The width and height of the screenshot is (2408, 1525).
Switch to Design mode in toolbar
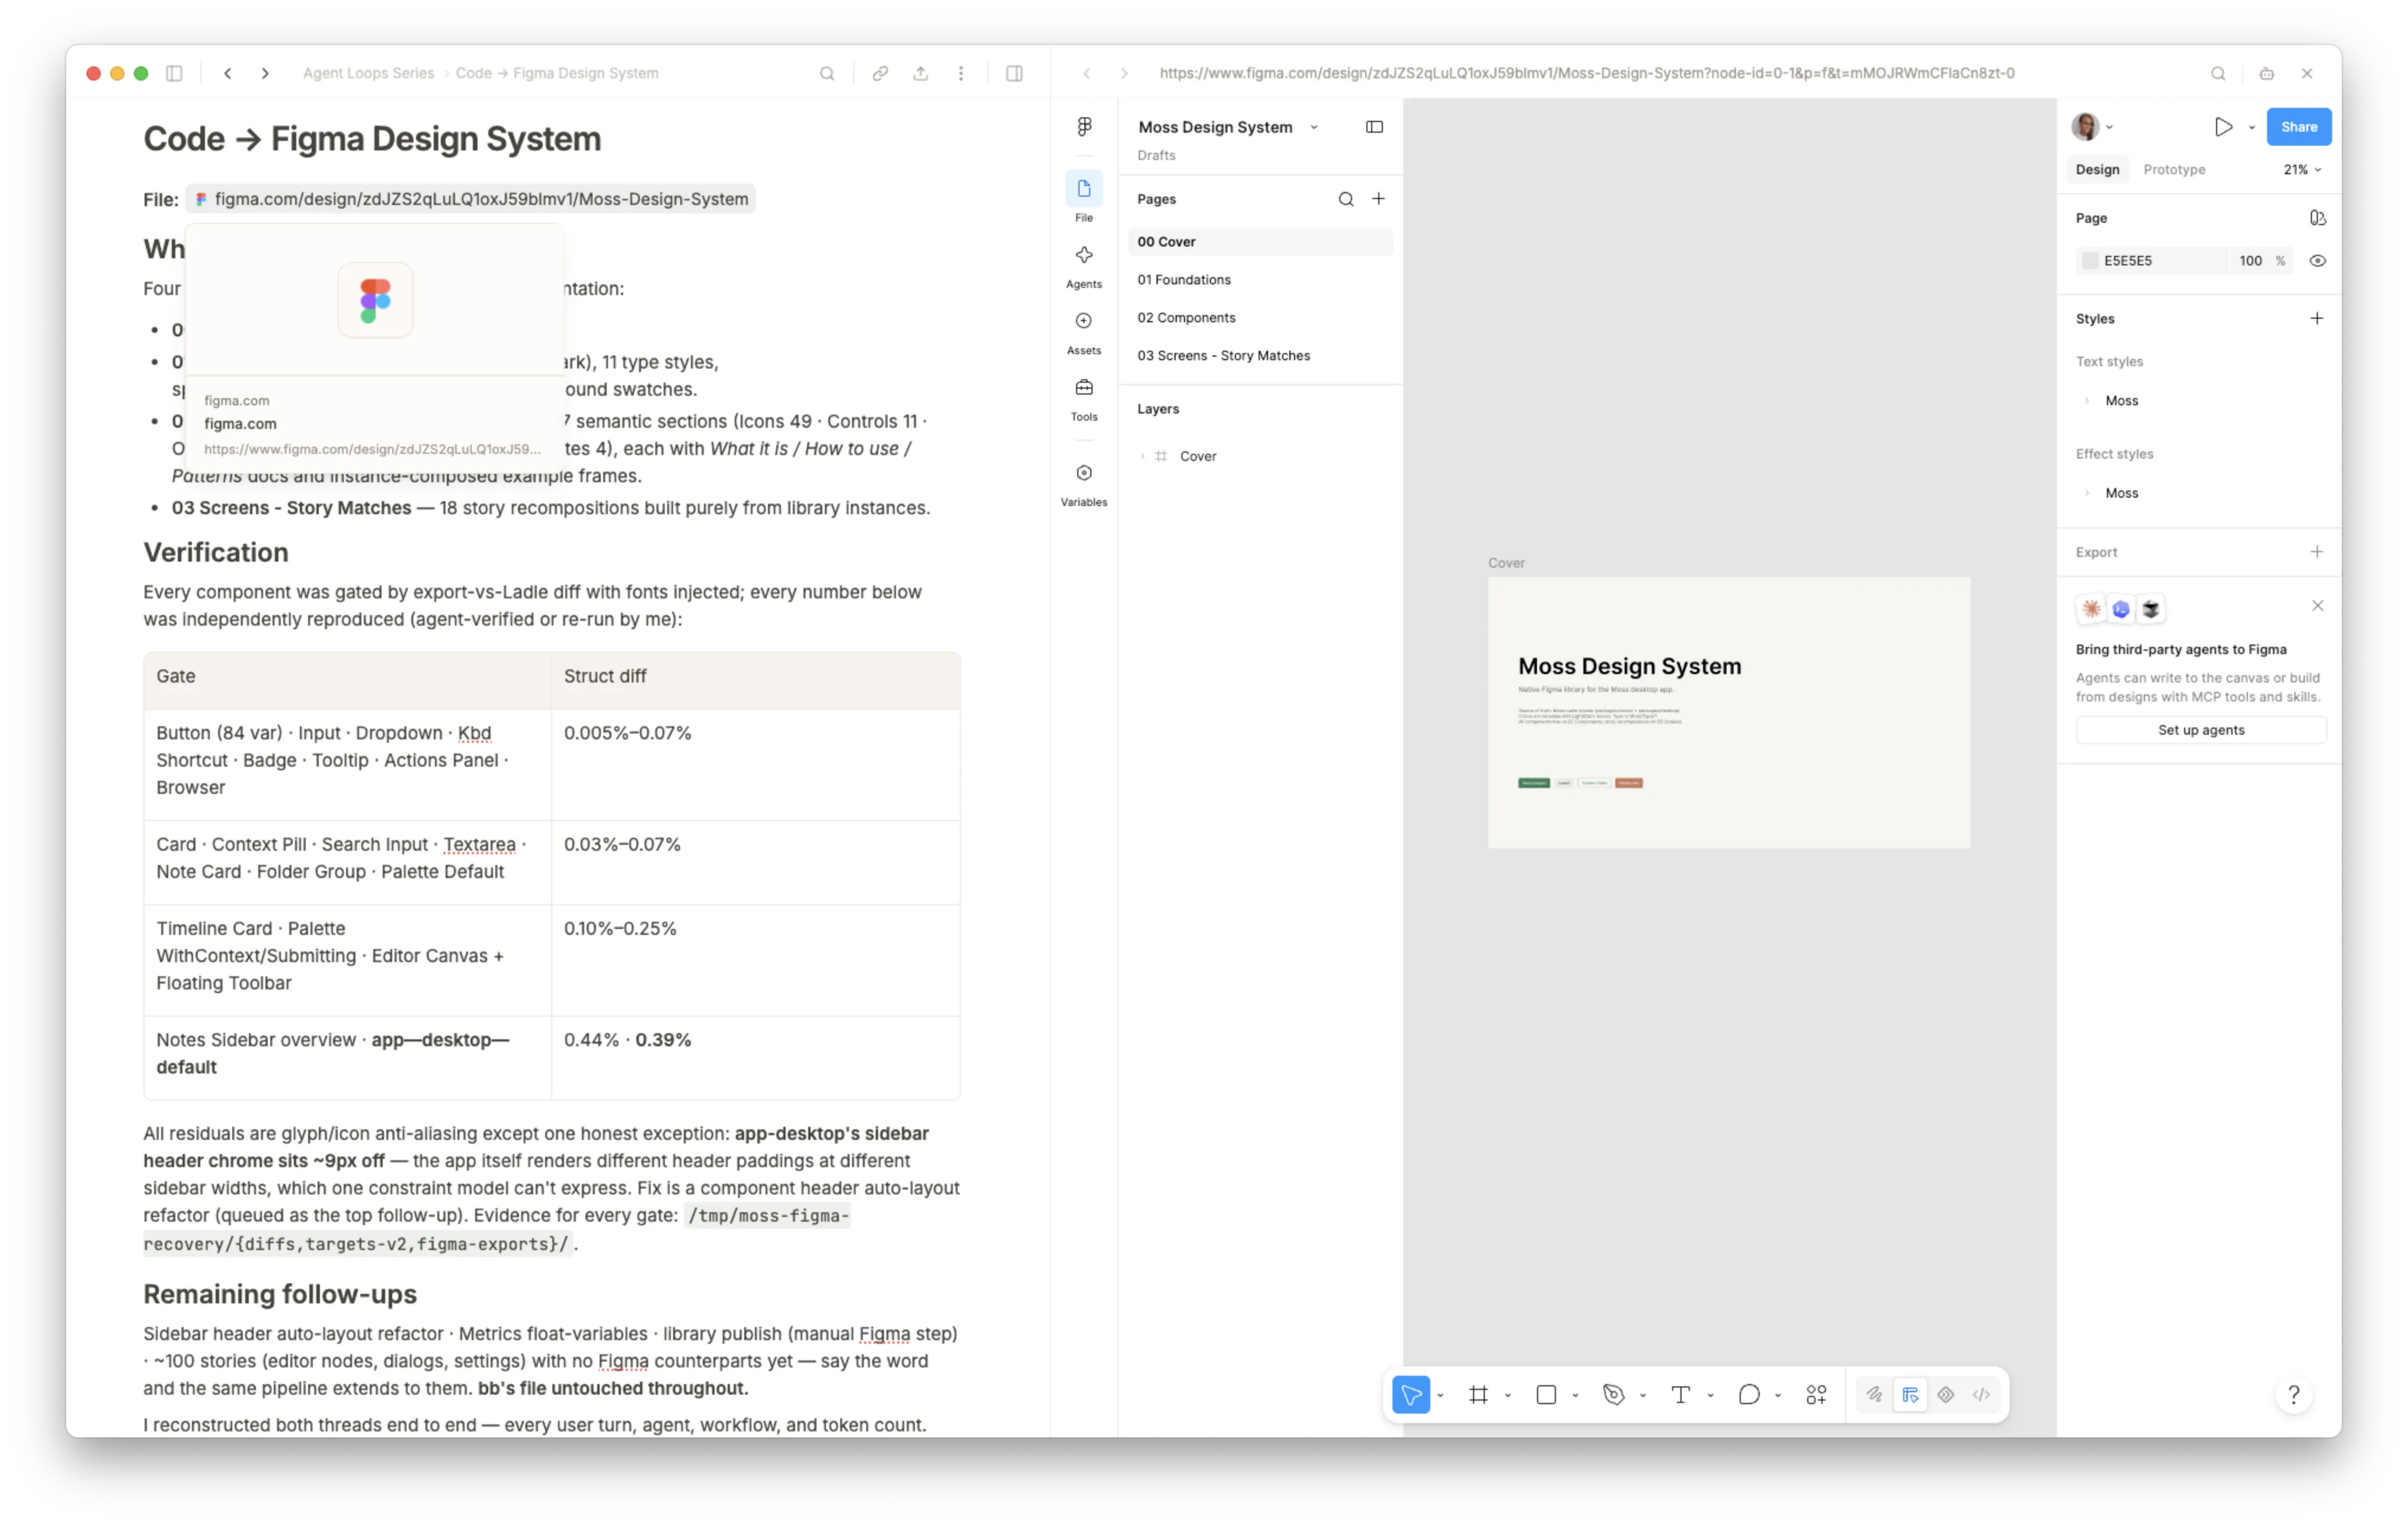1910,1394
